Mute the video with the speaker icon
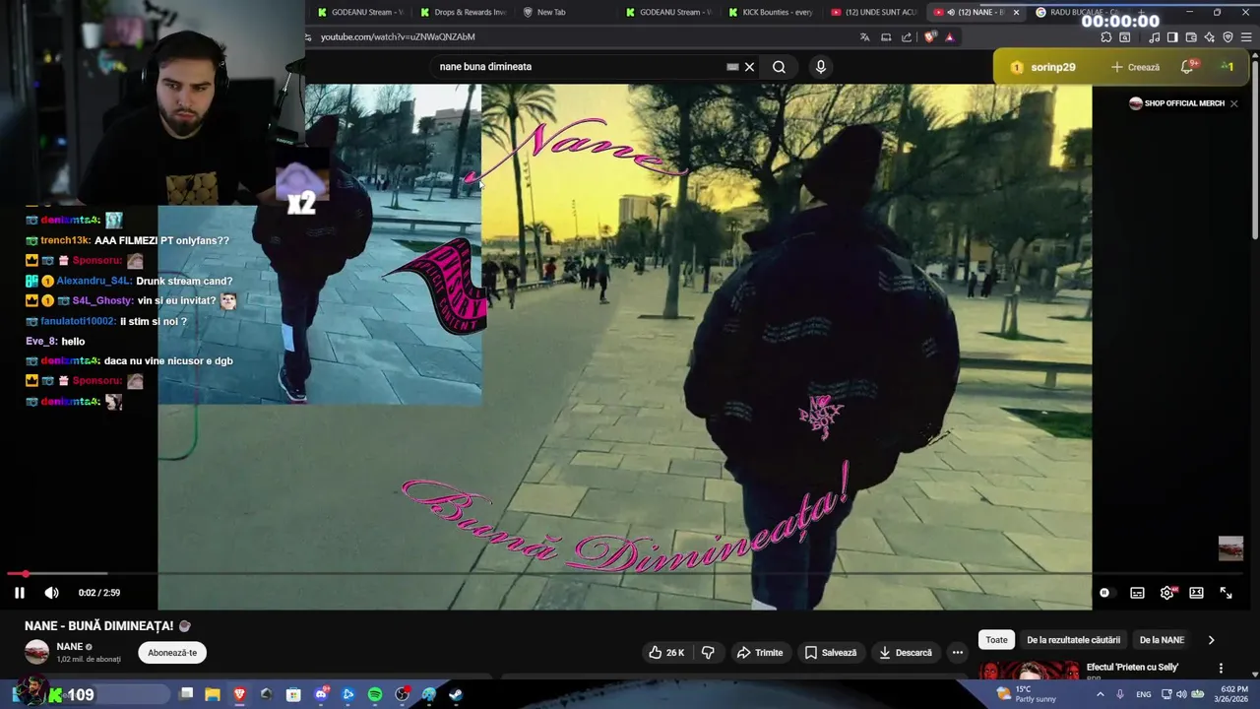 [52, 593]
